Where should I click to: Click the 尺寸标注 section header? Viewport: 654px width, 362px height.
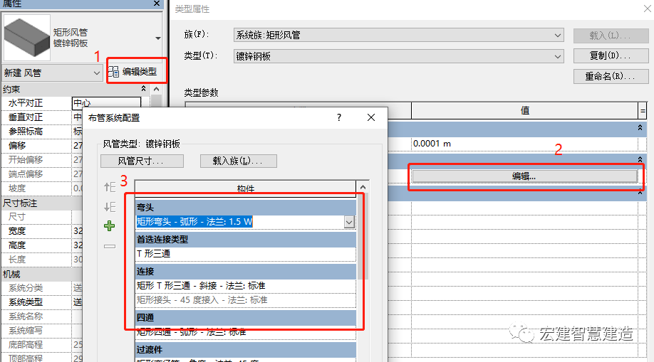(42, 203)
